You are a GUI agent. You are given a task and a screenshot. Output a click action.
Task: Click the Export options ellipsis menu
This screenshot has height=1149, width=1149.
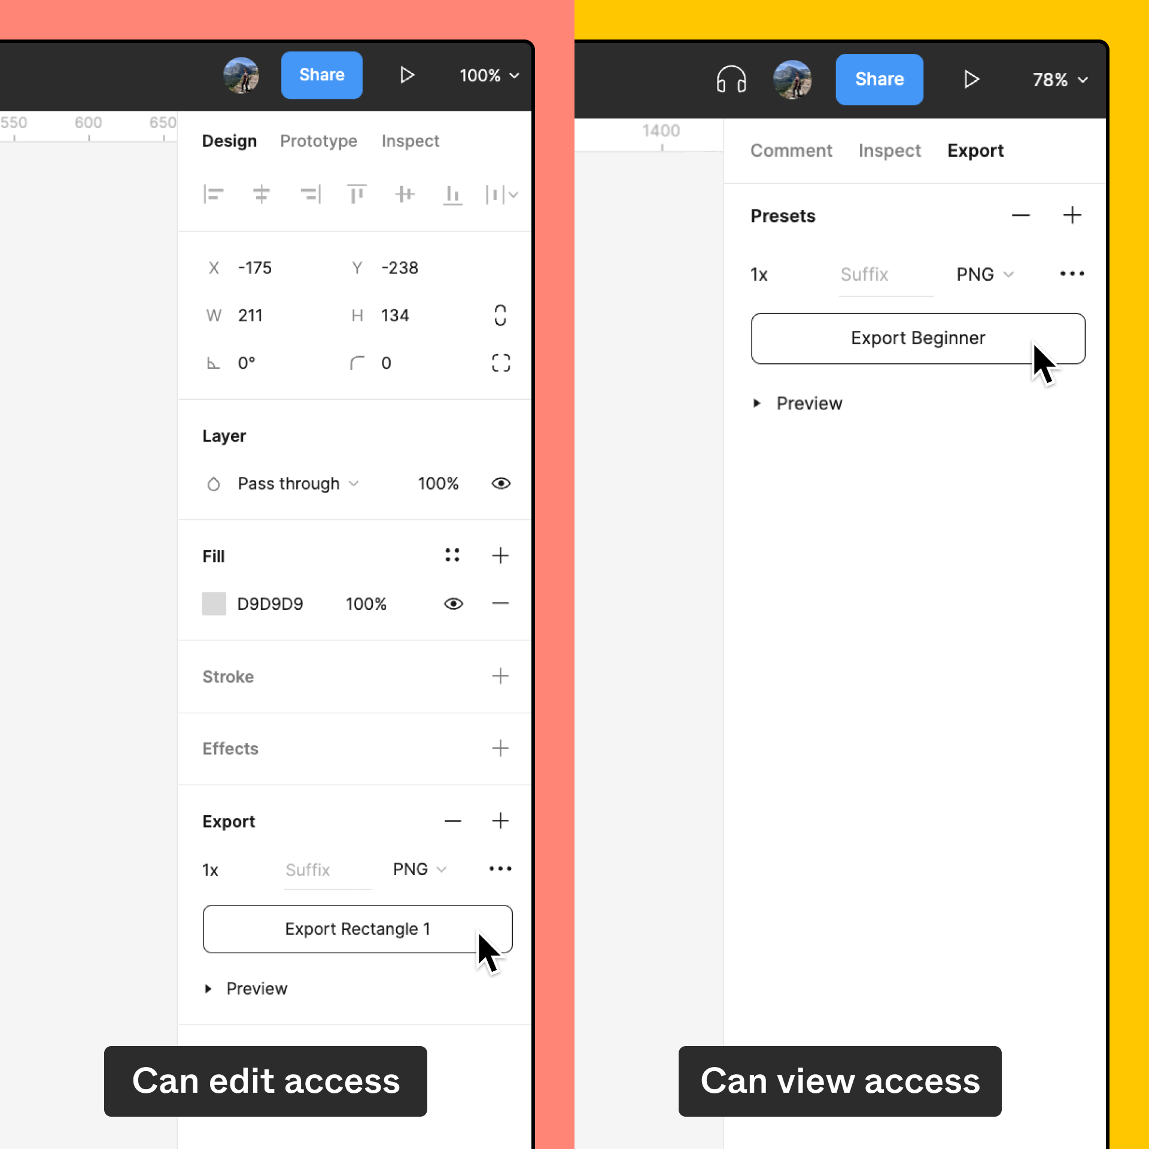tap(500, 869)
